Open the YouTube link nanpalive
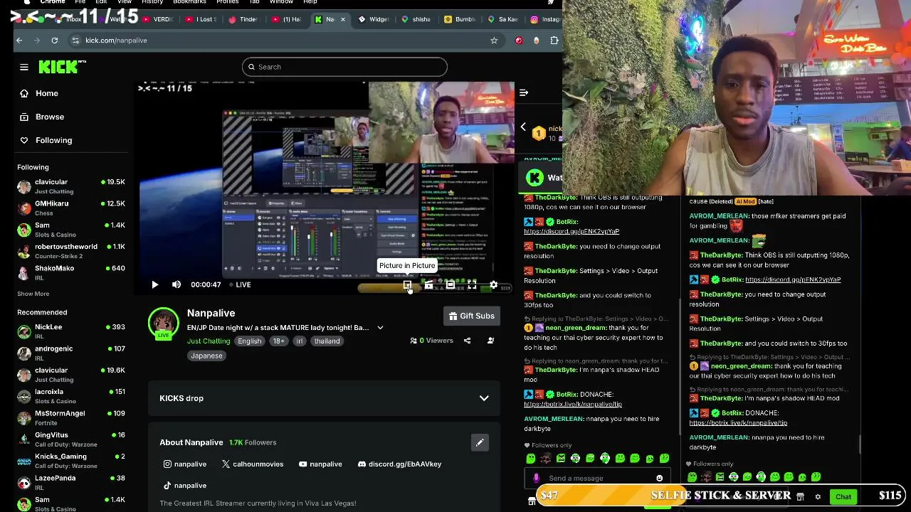 pos(320,464)
